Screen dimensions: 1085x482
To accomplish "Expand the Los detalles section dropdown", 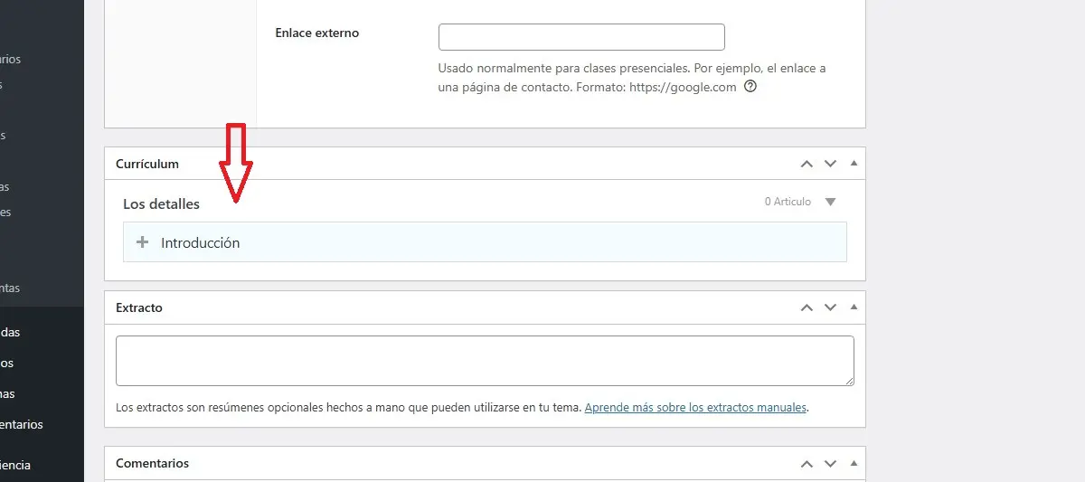I will click(831, 202).
